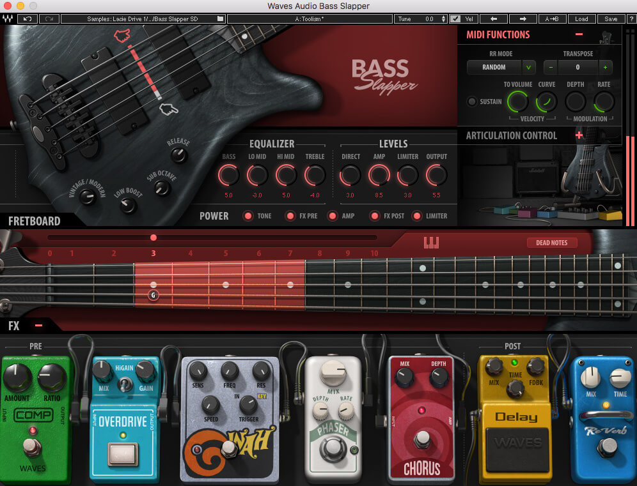Click the Modulation Rate knob

click(x=604, y=102)
